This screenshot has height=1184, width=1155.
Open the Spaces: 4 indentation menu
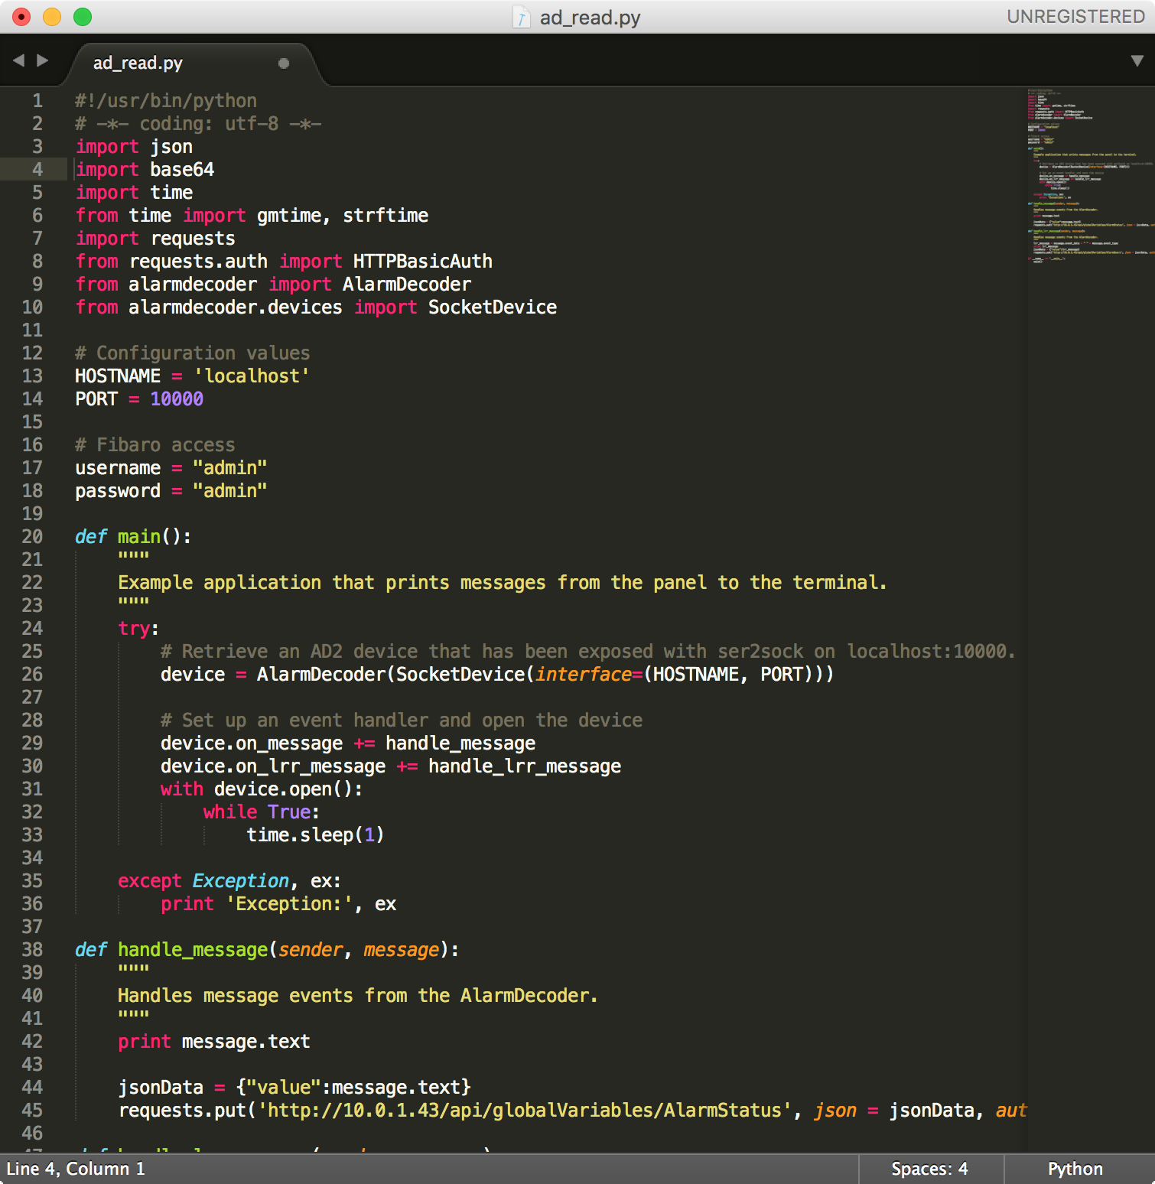pos(929,1169)
